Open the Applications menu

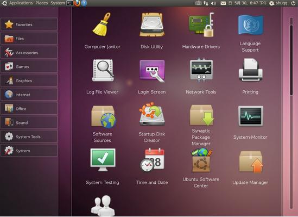coord(21,3)
